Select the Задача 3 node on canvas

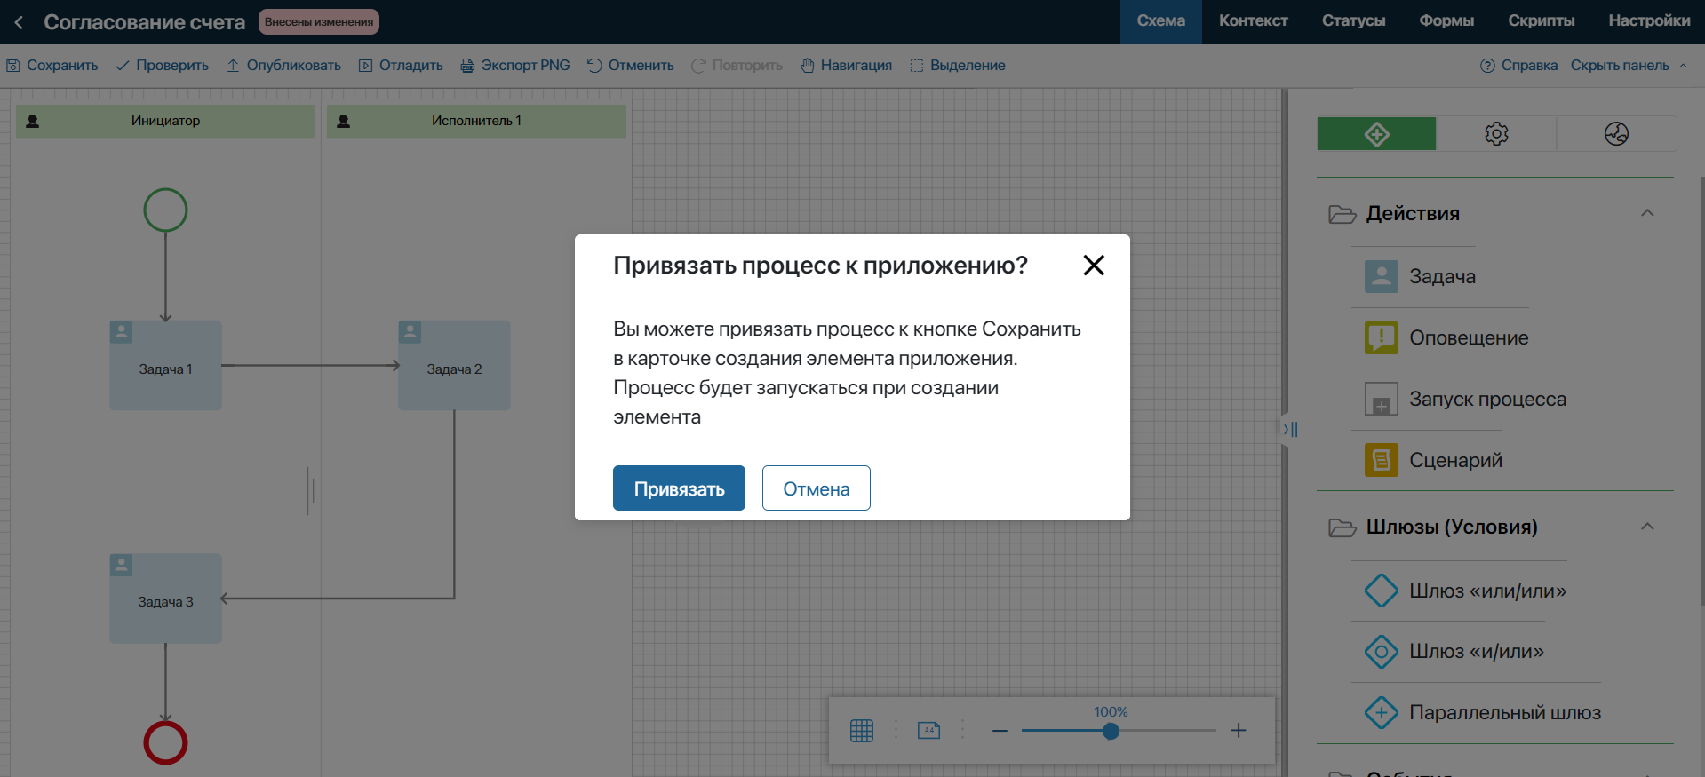(165, 599)
